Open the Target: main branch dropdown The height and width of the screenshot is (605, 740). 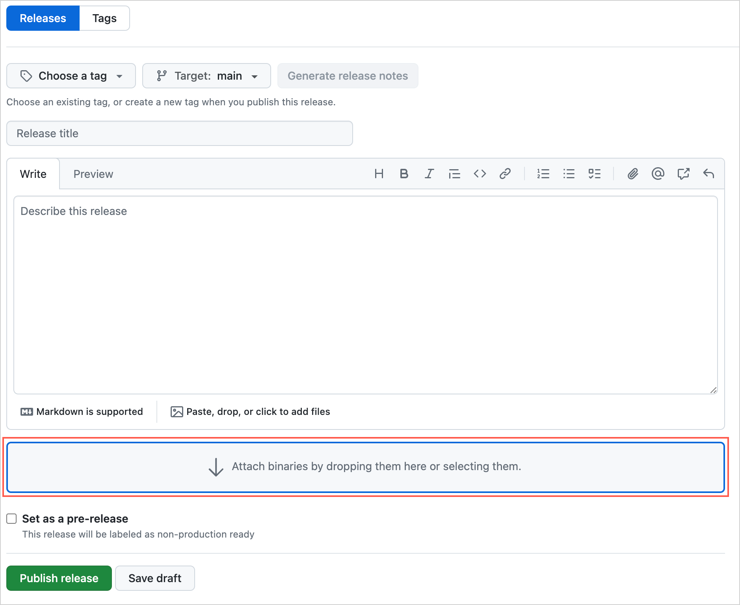pyautogui.click(x=206, y=76)
